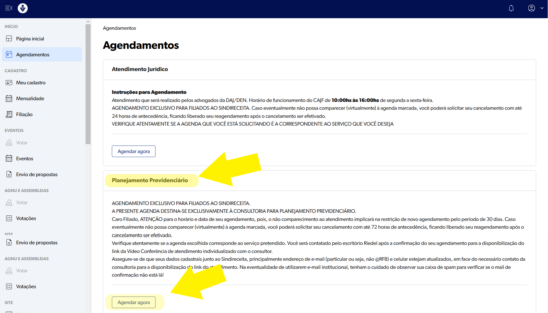
Task: Click the sidebar scrollbar up arrow
Action: (x=88, y=22)
